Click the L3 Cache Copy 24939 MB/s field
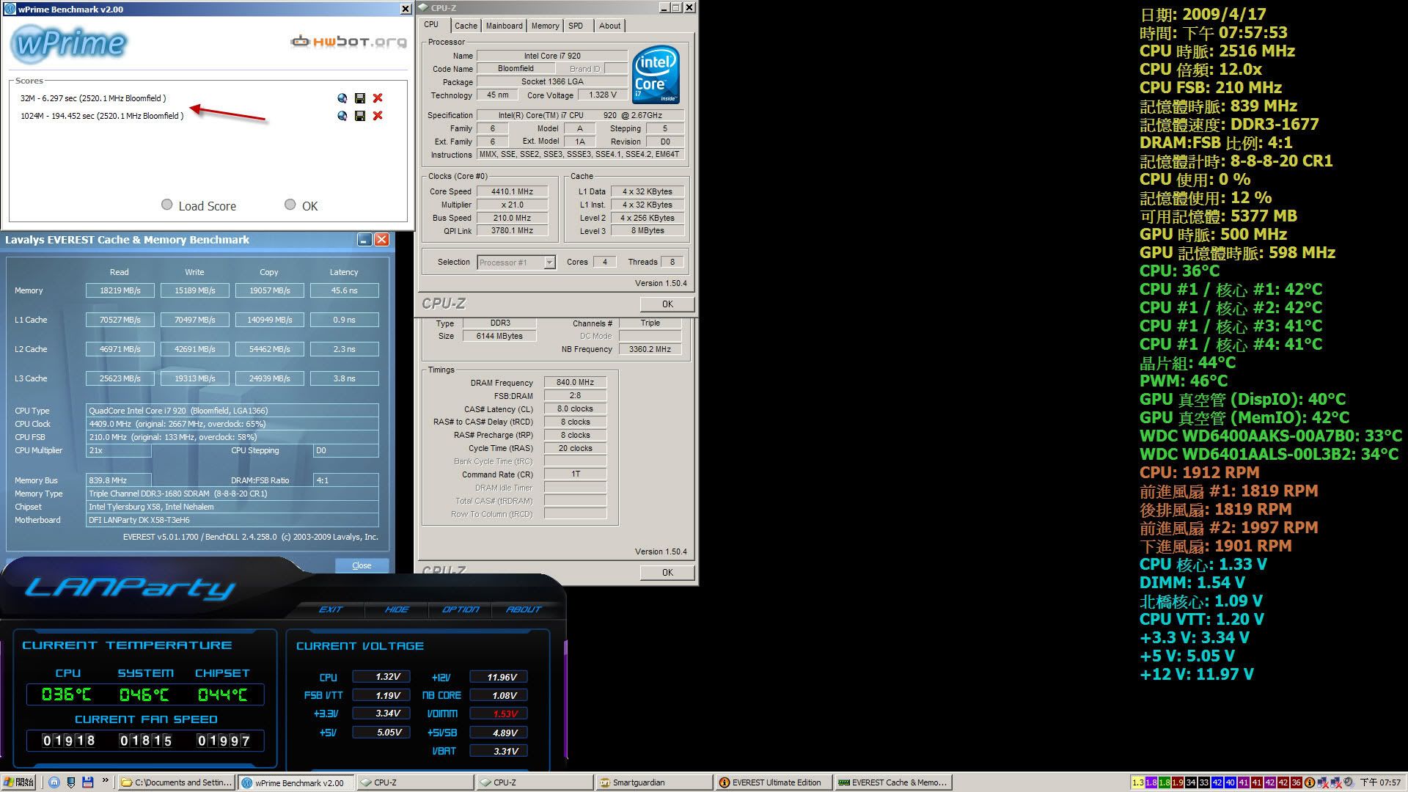 point(269,378)
